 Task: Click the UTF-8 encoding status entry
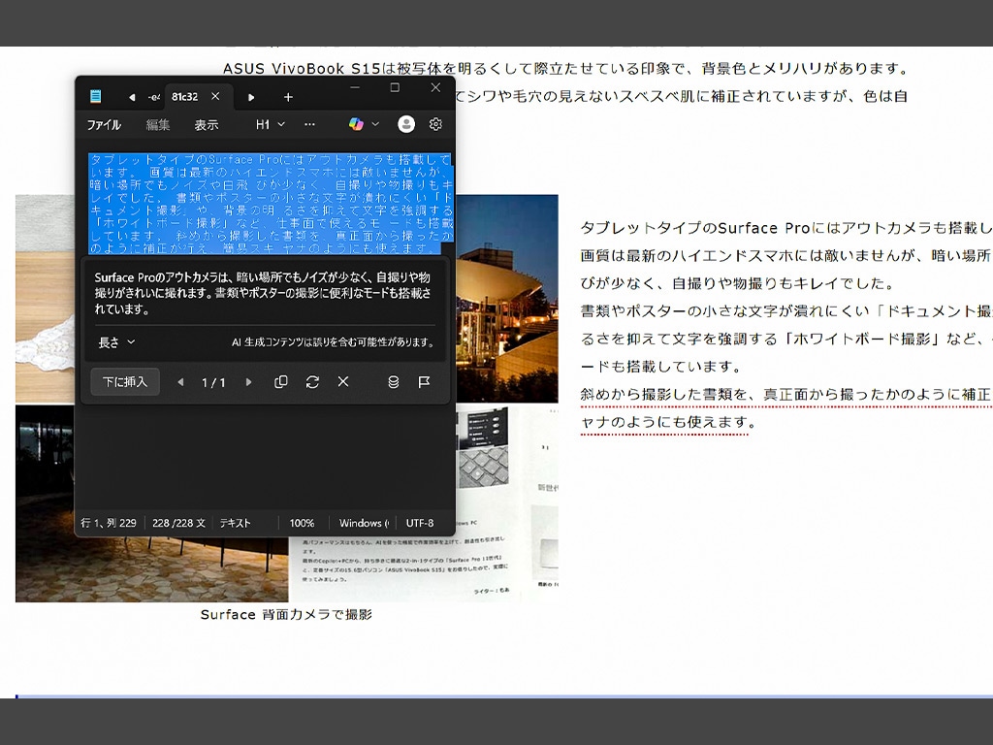pos(420,523)
